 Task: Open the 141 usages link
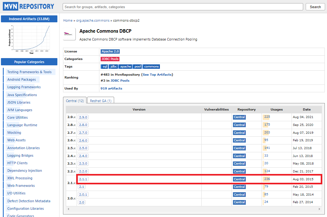[x=267, y=148]
